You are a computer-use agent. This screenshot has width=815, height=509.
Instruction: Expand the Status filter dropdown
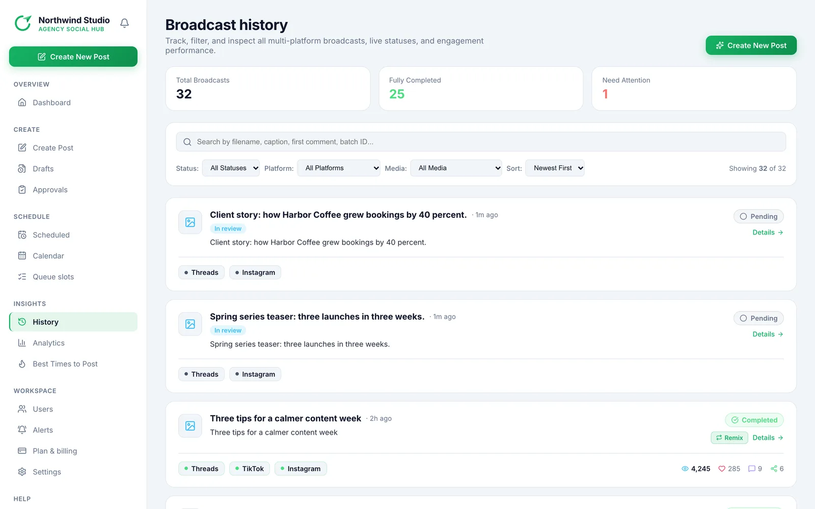tap(231, 168)
